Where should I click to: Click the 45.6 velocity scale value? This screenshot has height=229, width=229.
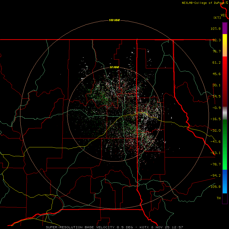pos(217,74)
